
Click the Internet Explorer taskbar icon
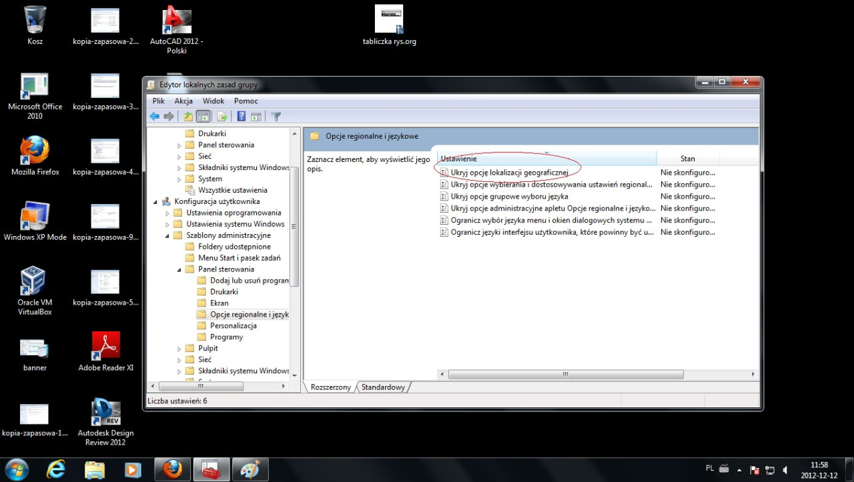click(56, 469)
